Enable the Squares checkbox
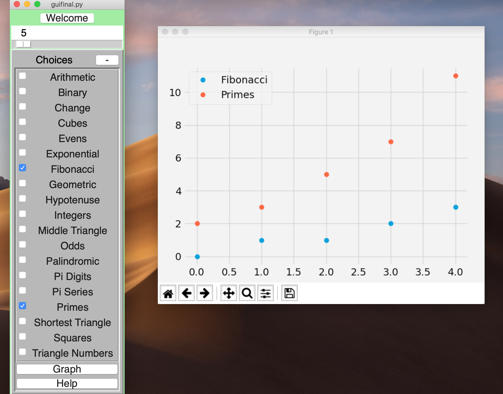The width and height of the screenshot is (503, 394). [22, 337]
